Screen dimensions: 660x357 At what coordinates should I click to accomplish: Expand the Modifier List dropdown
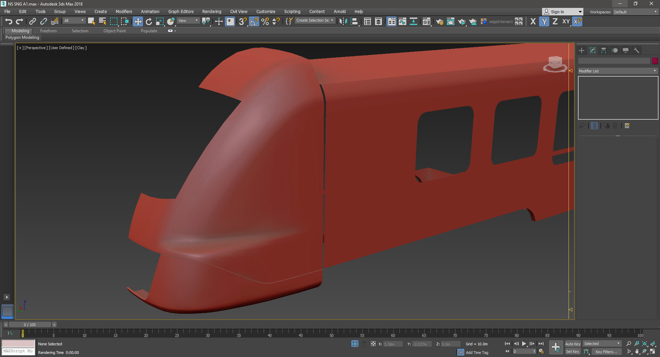pyautogui.click(x=618, y=71)
